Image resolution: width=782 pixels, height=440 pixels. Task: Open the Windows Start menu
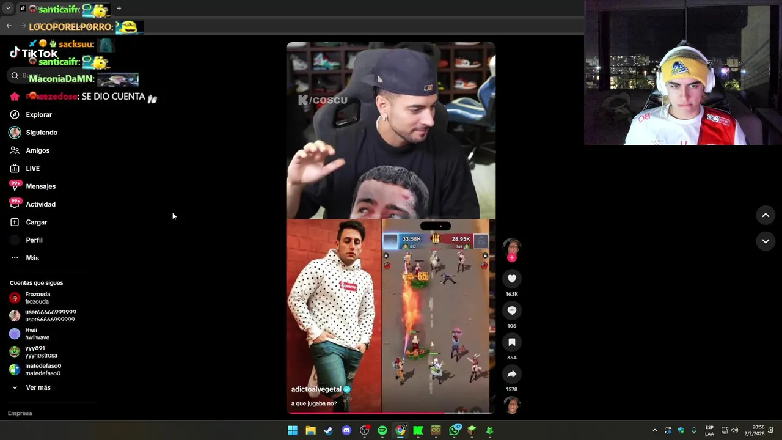coord(293,430)
